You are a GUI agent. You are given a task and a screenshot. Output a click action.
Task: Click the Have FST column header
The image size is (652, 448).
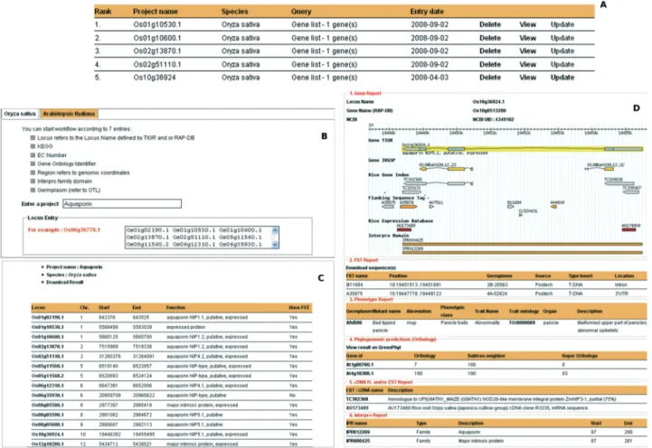[x=299, y=308]
